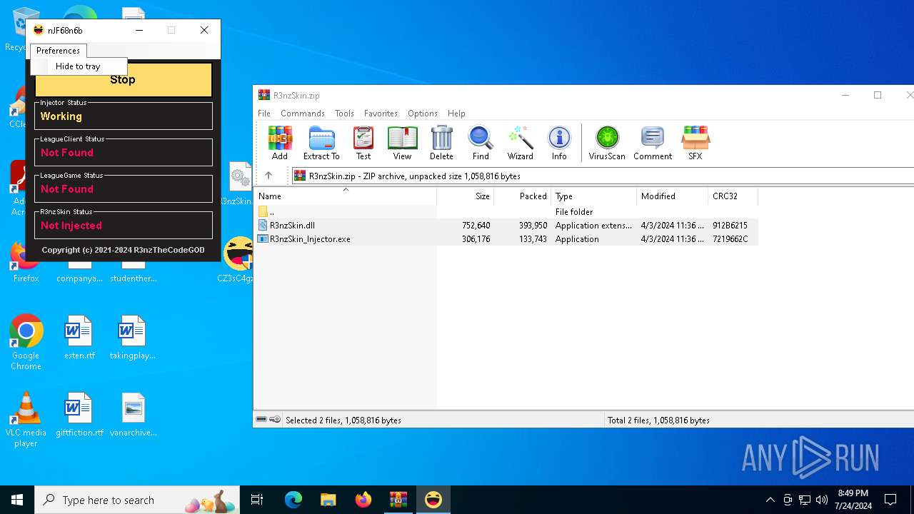Start VirusScan from the toolbar

(607, 143)
